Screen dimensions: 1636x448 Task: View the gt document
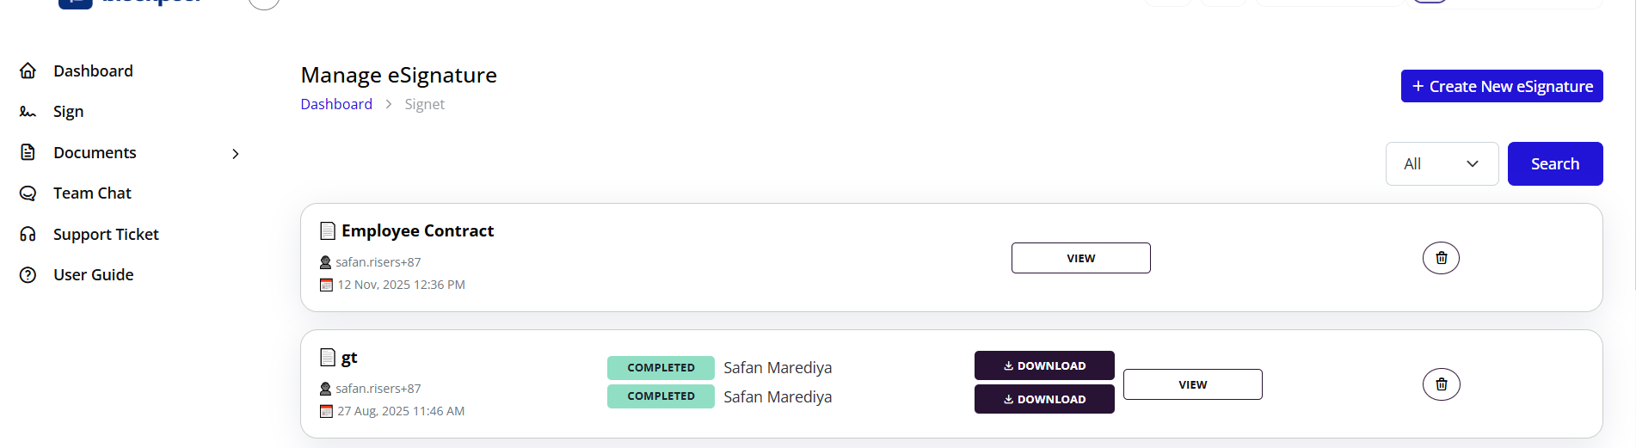pos(1192,384)
